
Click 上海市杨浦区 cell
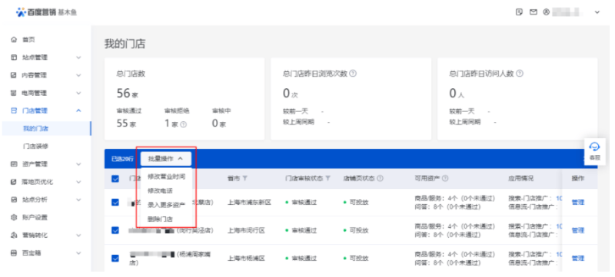(246, 259)
